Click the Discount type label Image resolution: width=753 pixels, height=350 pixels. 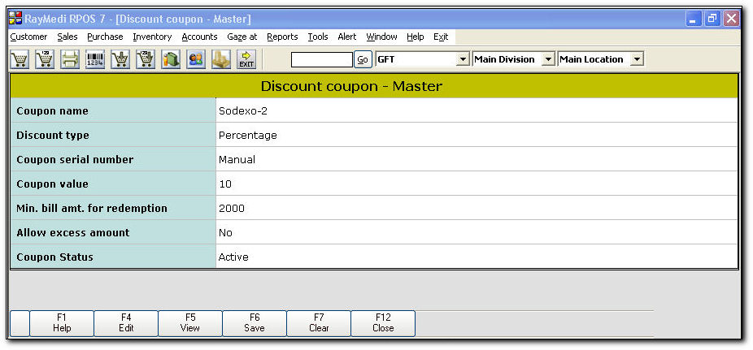point(53,135)
